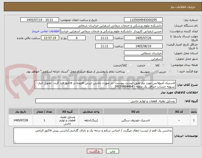This screenshot has height=158, width=202.
Task: Toggle the اسناد خزانه اسلامی payment checkbox
Action: [128, 71]
